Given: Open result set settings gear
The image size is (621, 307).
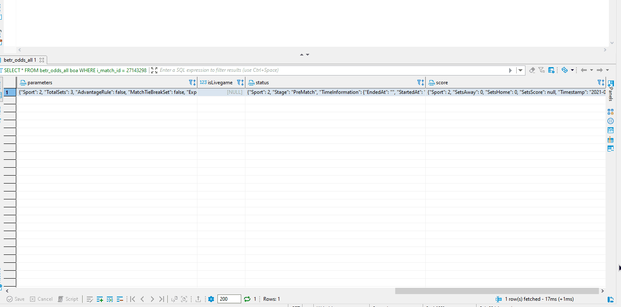Looking at the screenshot, I should click(x=211, y=299).
